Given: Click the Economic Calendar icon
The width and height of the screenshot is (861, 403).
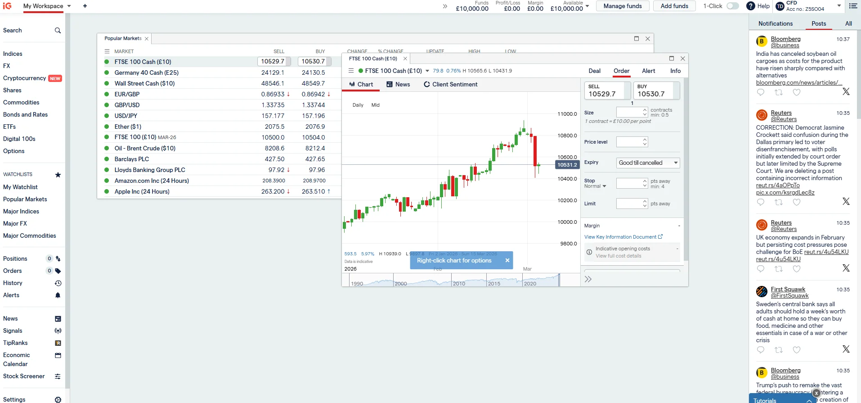Looking at the screenshot, I should point(58,355).
